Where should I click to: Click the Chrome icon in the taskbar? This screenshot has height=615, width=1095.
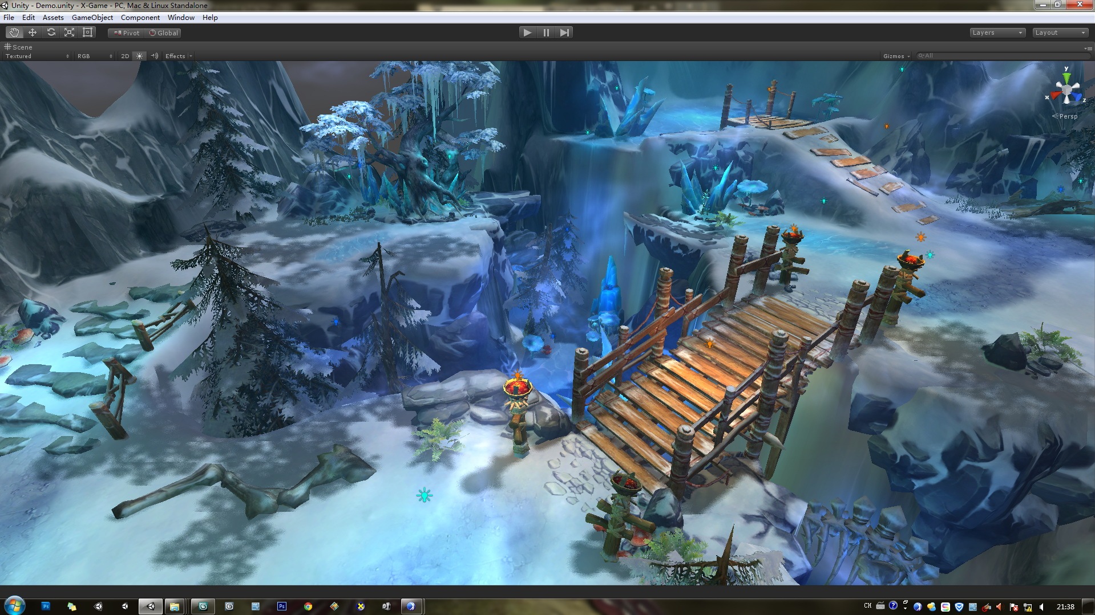(308, 606)
